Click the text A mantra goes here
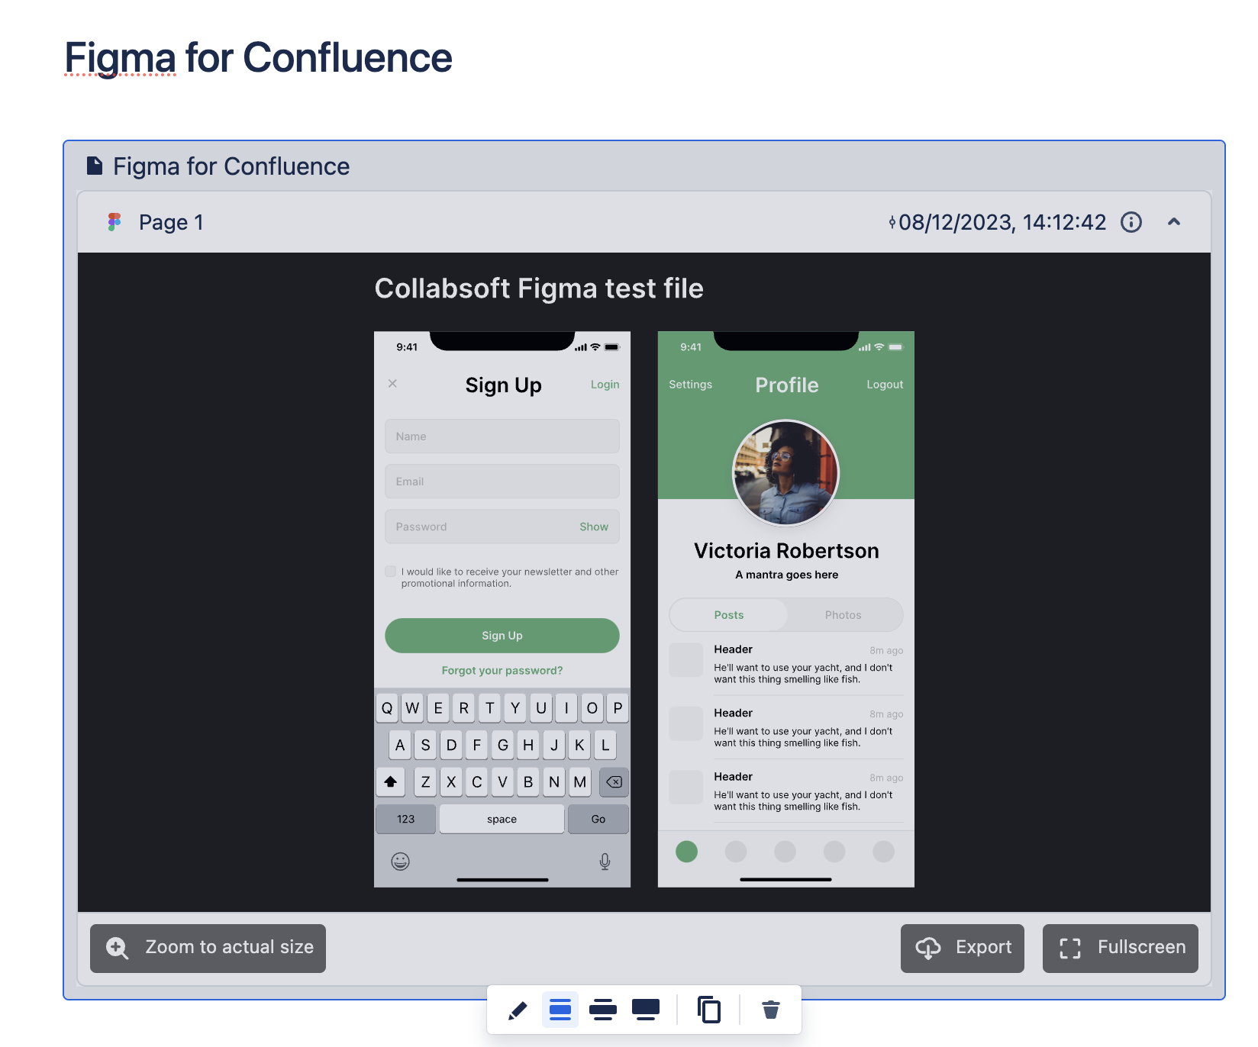Viewport: 1258px width, 1047px height. (787, 575)
